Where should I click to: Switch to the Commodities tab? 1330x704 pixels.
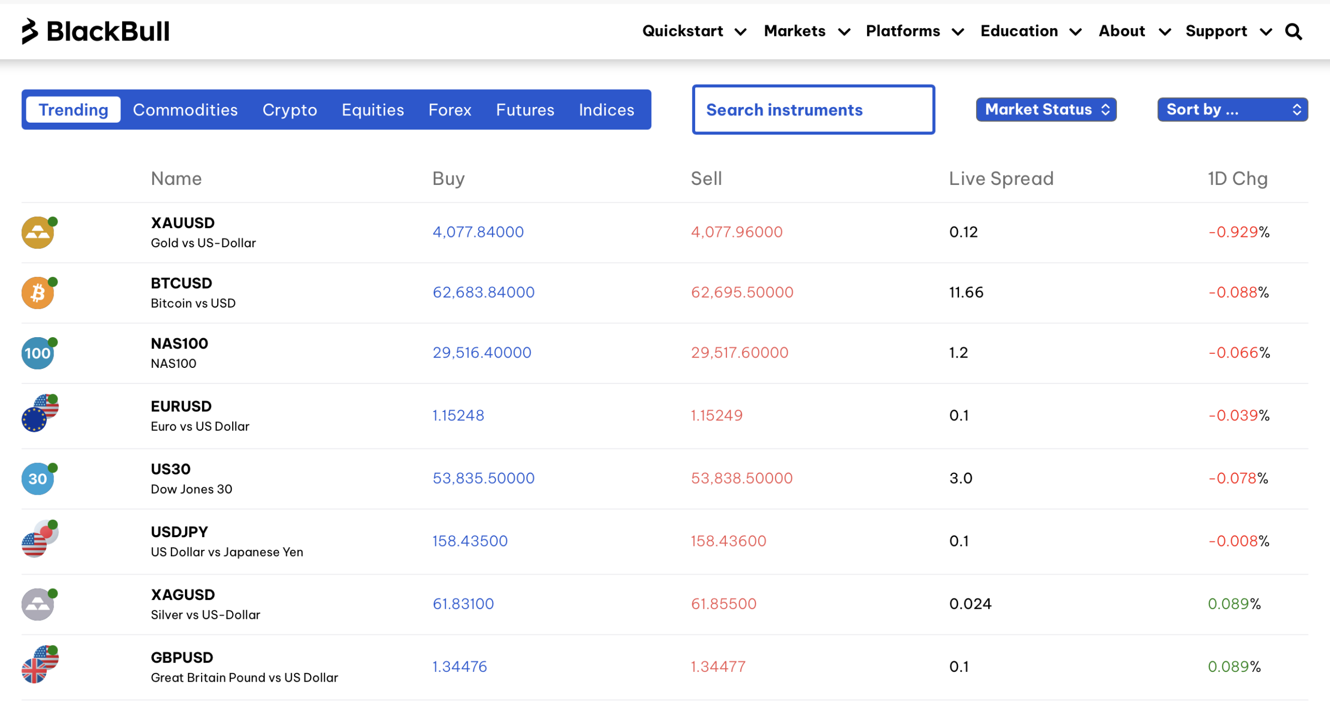(185, 110)
